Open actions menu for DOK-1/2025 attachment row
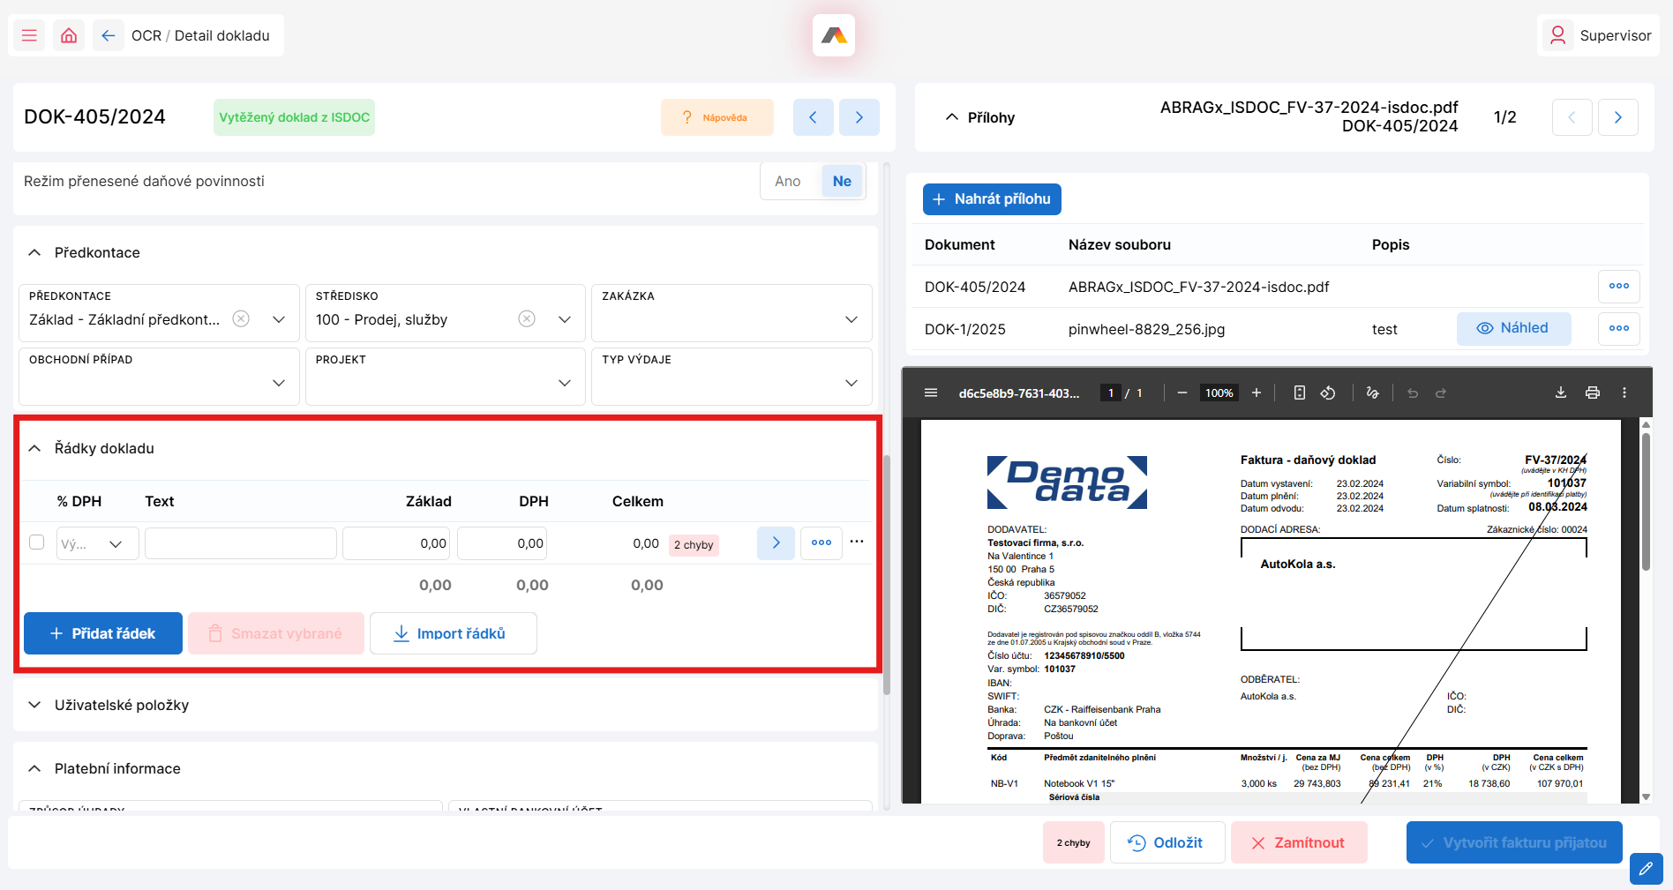The height and width of the screenshot is (890, 1673). tap(1619, 328)
